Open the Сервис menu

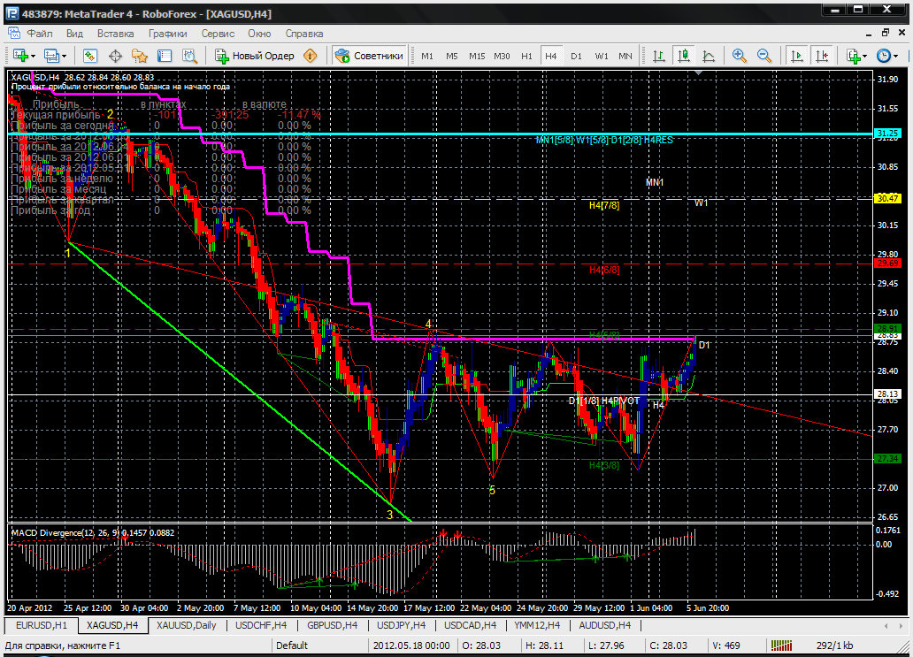(x=218, y=34)
